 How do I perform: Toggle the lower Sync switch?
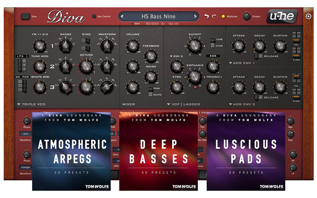[x=86, y=48]
